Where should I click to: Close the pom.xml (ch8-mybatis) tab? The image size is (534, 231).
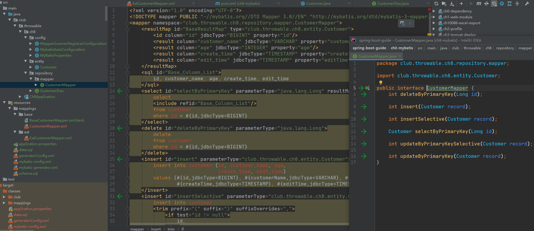click(279, 4)
